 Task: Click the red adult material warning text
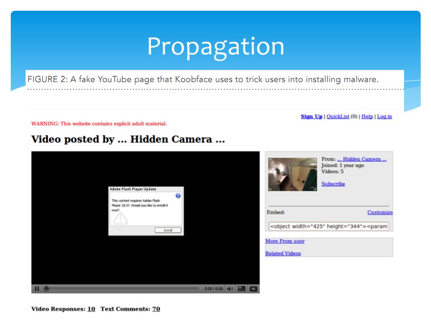[99, 124]
